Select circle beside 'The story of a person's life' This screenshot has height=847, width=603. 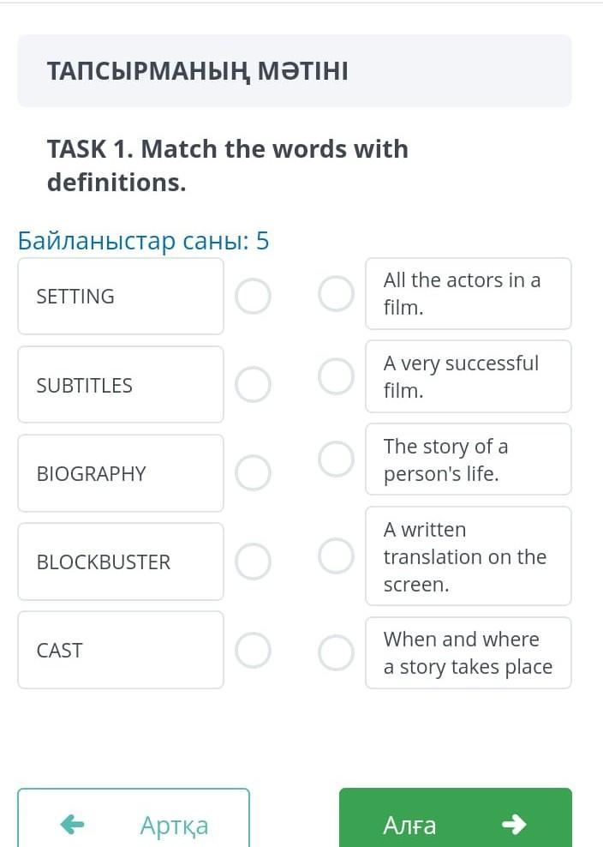(336, 460)
